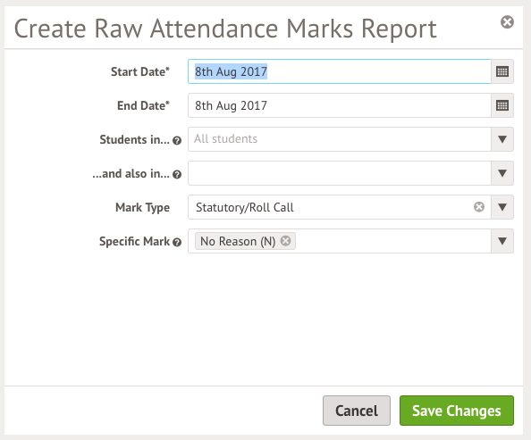Expand the and also in dropdown arrow
Viewport: 531px width, 440px height.
click(x=502, y=173)
